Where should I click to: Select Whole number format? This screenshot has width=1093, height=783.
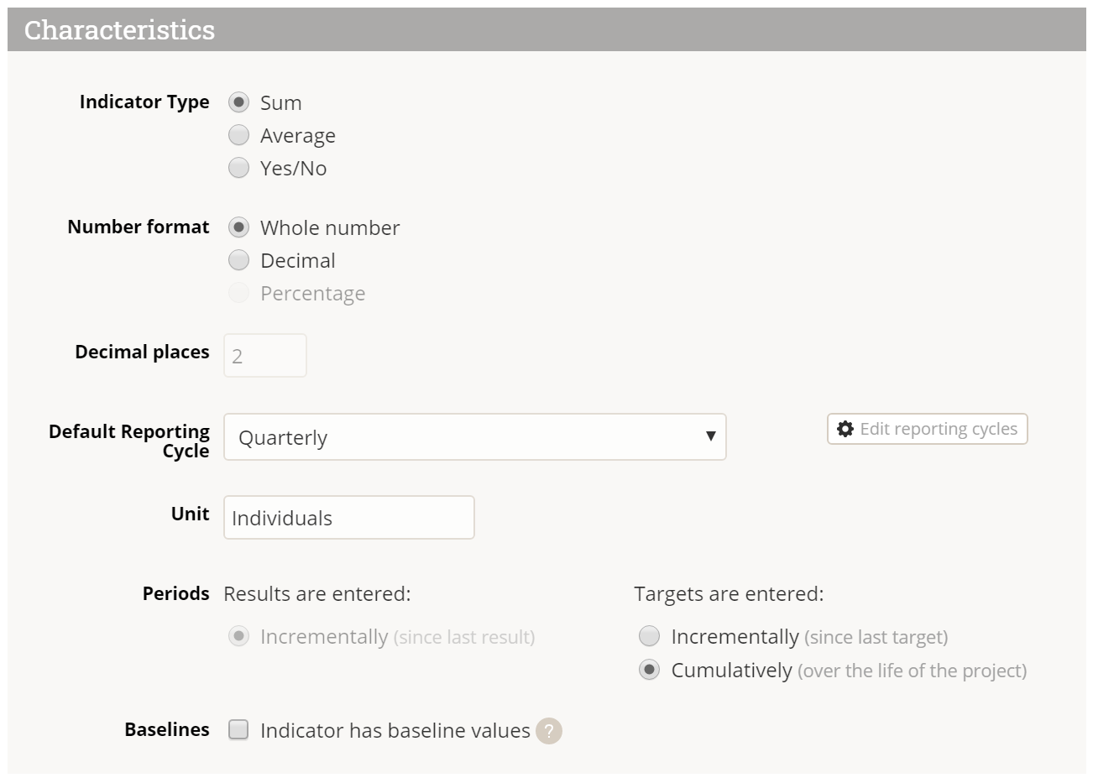click(239, 227)
